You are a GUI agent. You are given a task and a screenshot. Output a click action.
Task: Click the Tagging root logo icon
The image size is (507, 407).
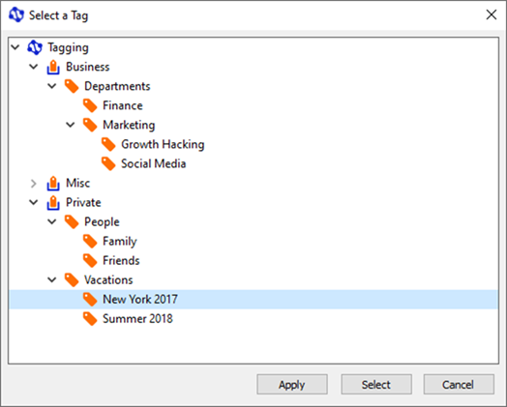point(35,47)
